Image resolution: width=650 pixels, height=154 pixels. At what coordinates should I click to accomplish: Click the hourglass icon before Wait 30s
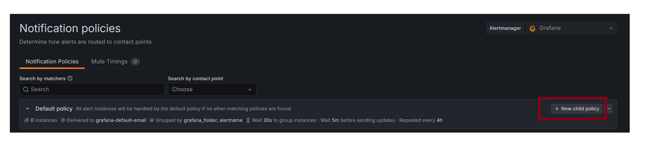[x=248, y=120]
